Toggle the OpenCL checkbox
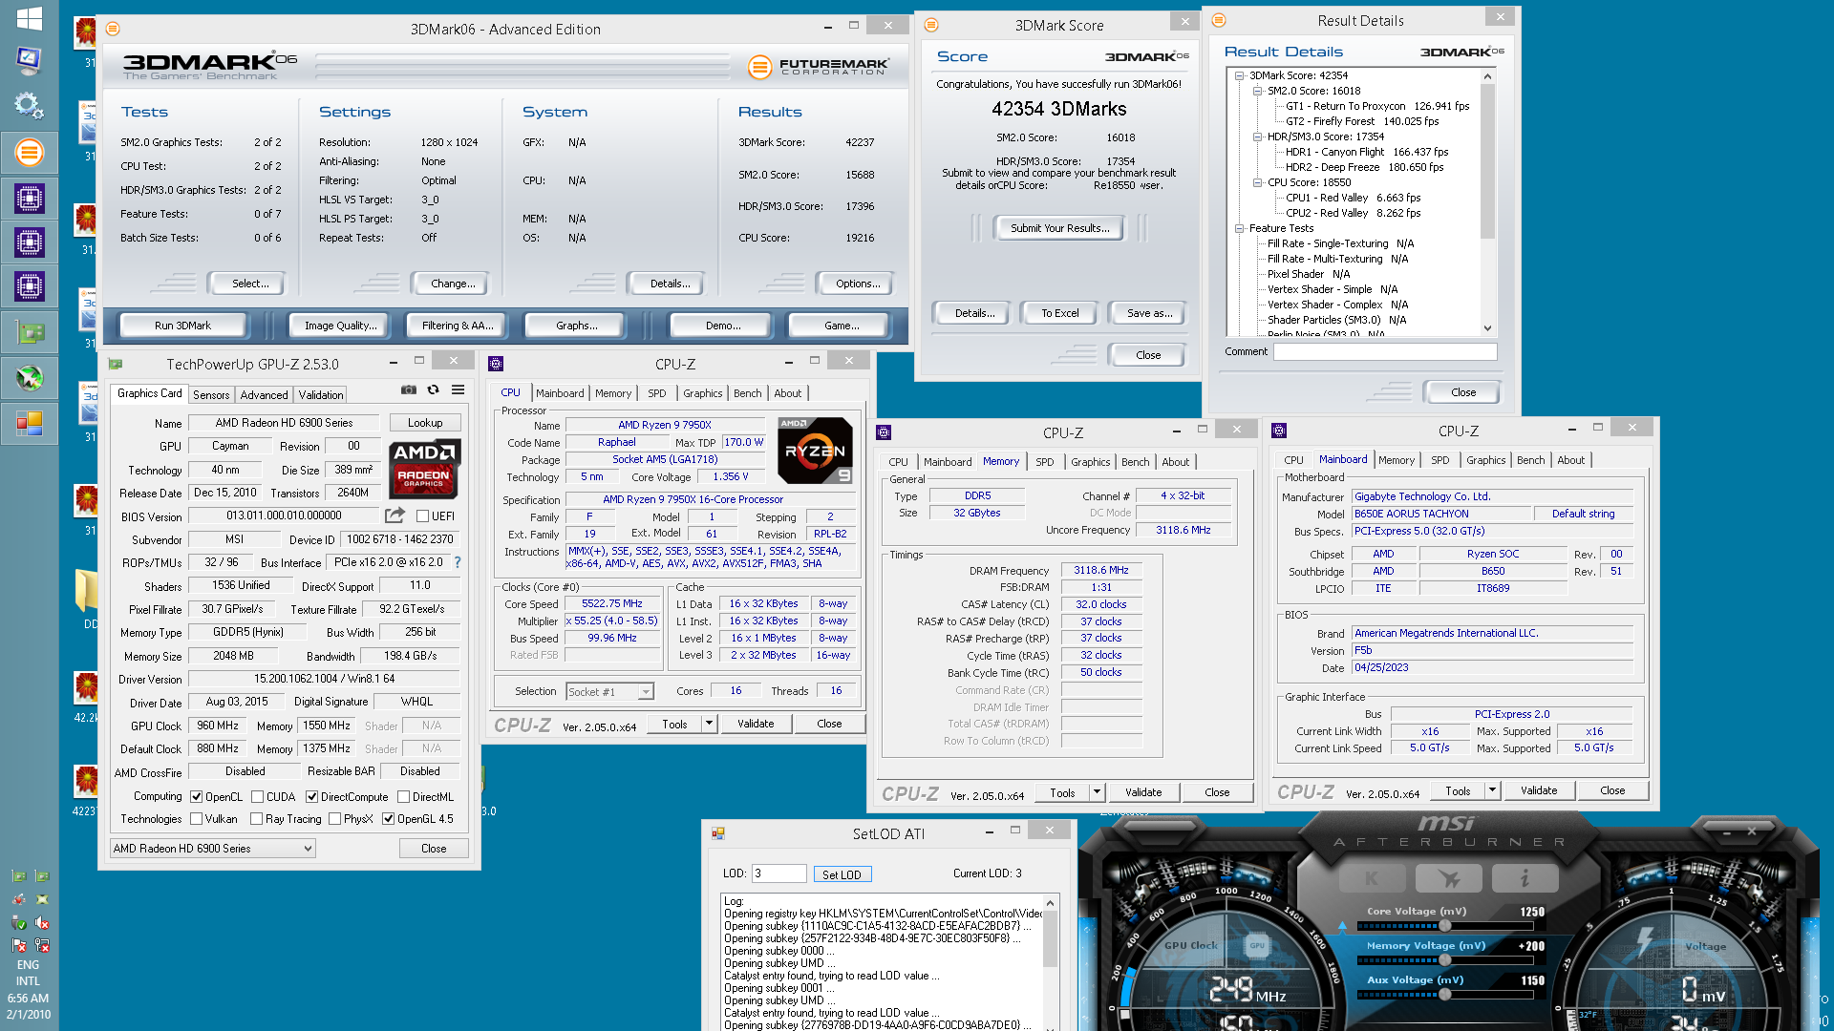 tap(196, 797)
